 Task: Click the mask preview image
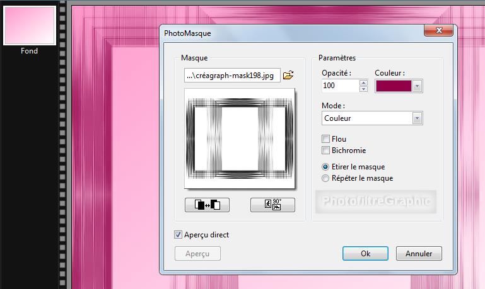239,139
